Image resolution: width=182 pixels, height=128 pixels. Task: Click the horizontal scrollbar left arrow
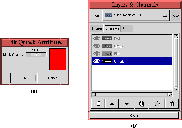click(94, 95)
